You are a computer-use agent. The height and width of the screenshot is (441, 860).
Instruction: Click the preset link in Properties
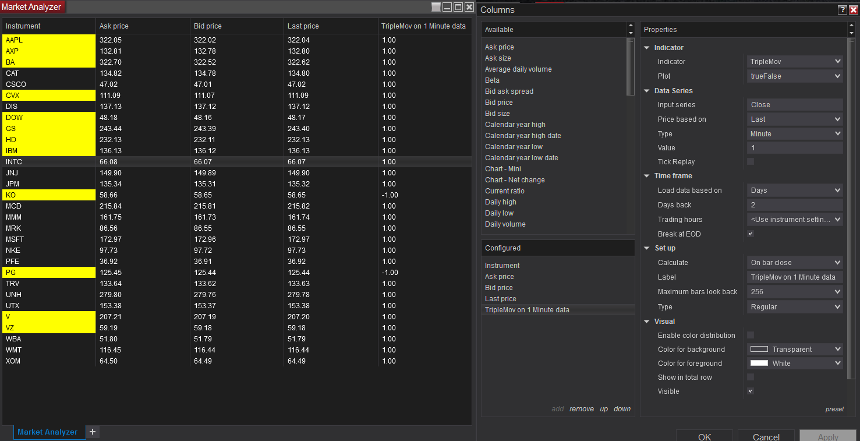click(834, 409)
